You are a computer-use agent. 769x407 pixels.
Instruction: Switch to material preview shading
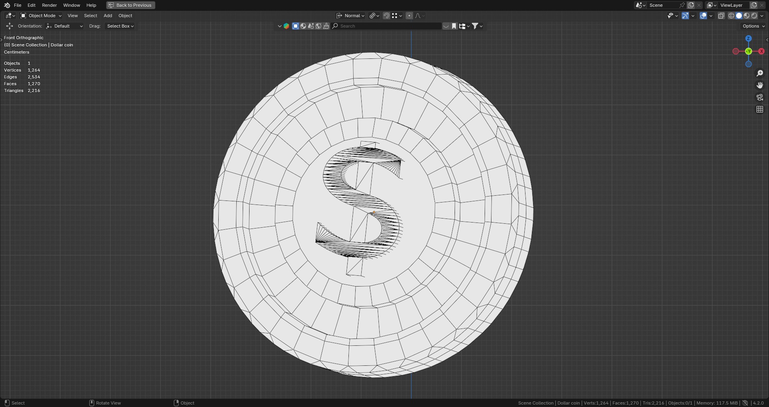(747, 16)
